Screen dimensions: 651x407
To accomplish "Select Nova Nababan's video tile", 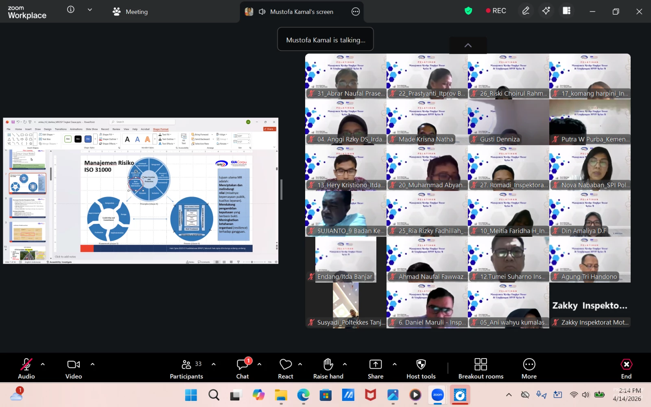I will (x=590, y=168).
